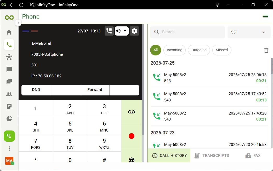Filter by Outgoing calls
Viewport: 273px width, 171px height.
point(199,50)
